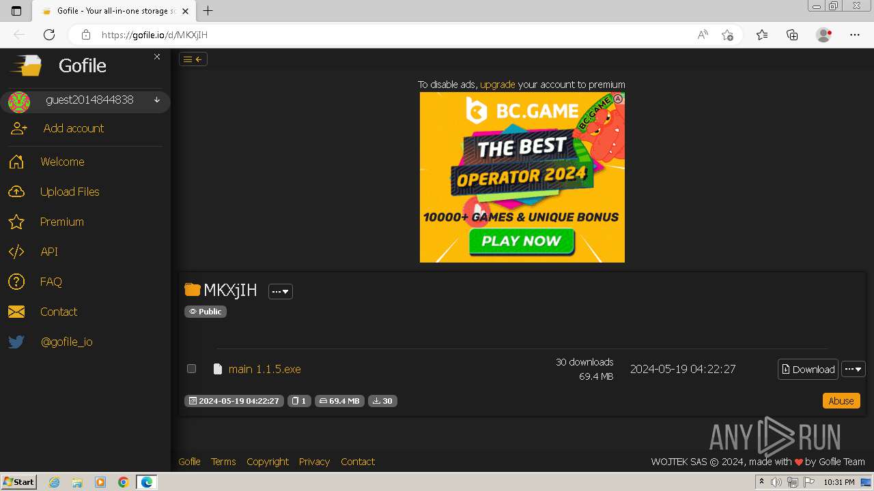Viewport: 874px width, 491px height.
Task: Click the file count badge showing 1
Action: pos(299,401)
